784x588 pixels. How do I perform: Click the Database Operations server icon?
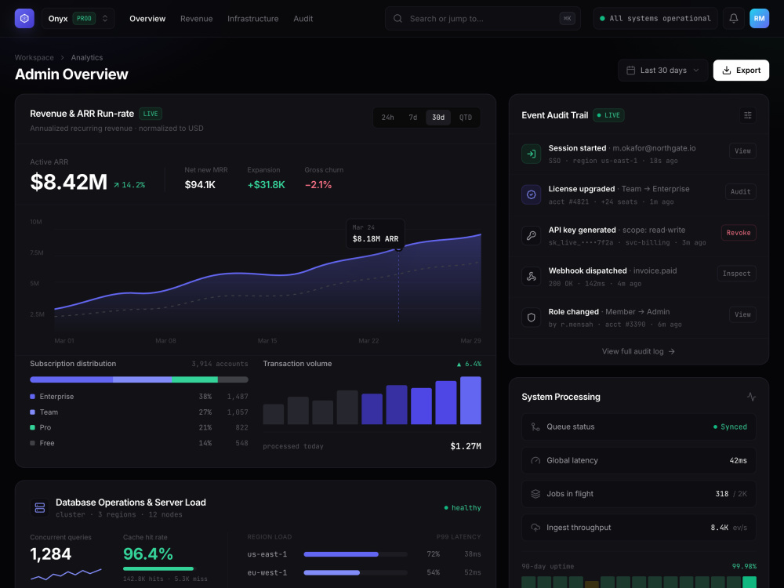(x=40, y=507)
